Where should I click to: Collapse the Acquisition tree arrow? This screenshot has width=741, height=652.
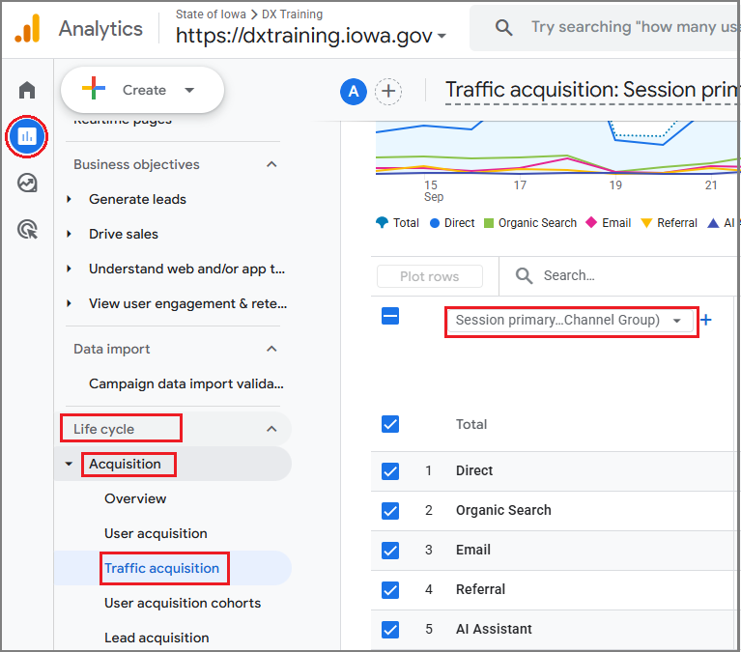tap(69, 464)
